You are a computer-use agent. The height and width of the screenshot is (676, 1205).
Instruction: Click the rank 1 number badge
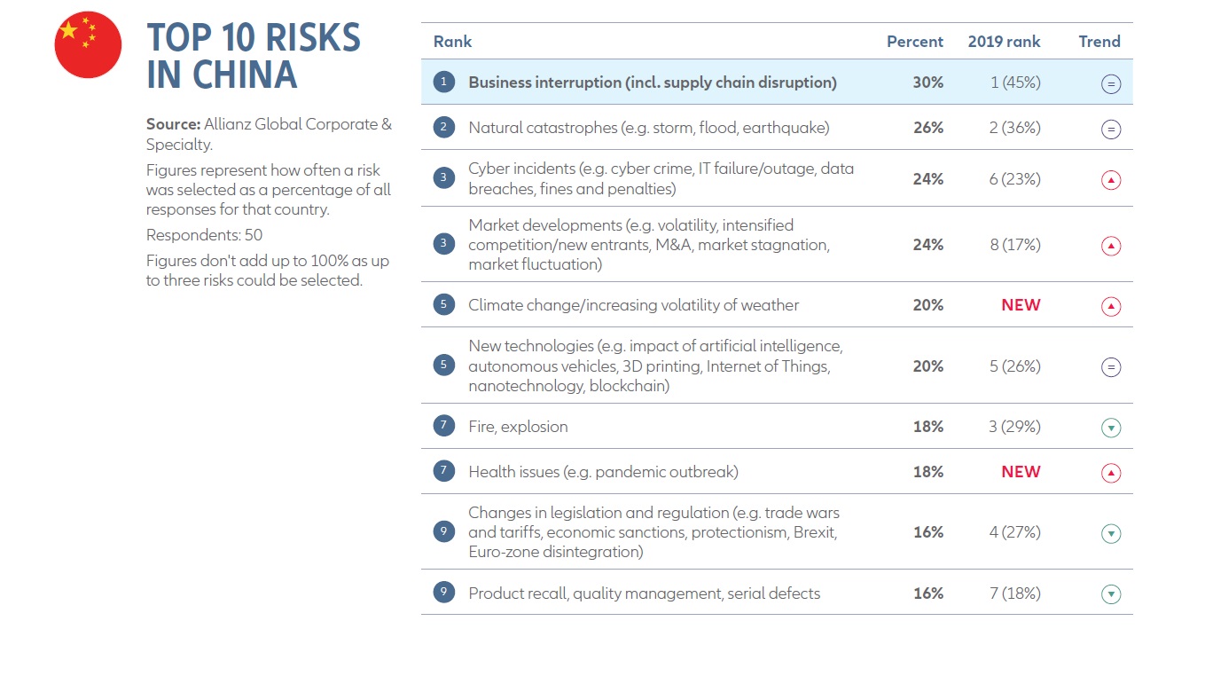point(443,83)
